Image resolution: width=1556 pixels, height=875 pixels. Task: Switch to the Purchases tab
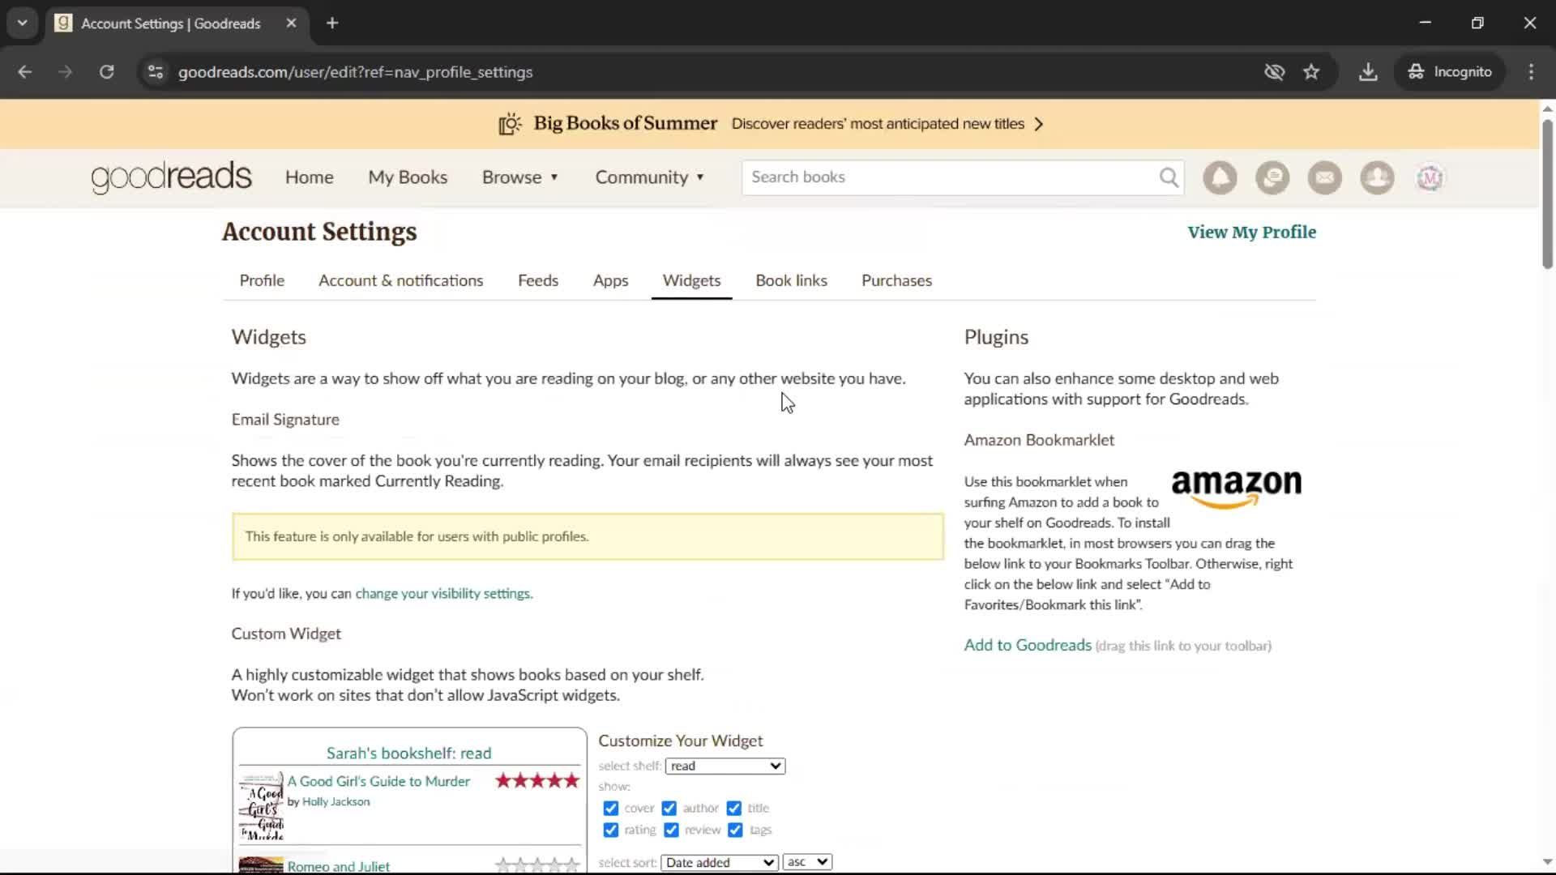point(896,280)
